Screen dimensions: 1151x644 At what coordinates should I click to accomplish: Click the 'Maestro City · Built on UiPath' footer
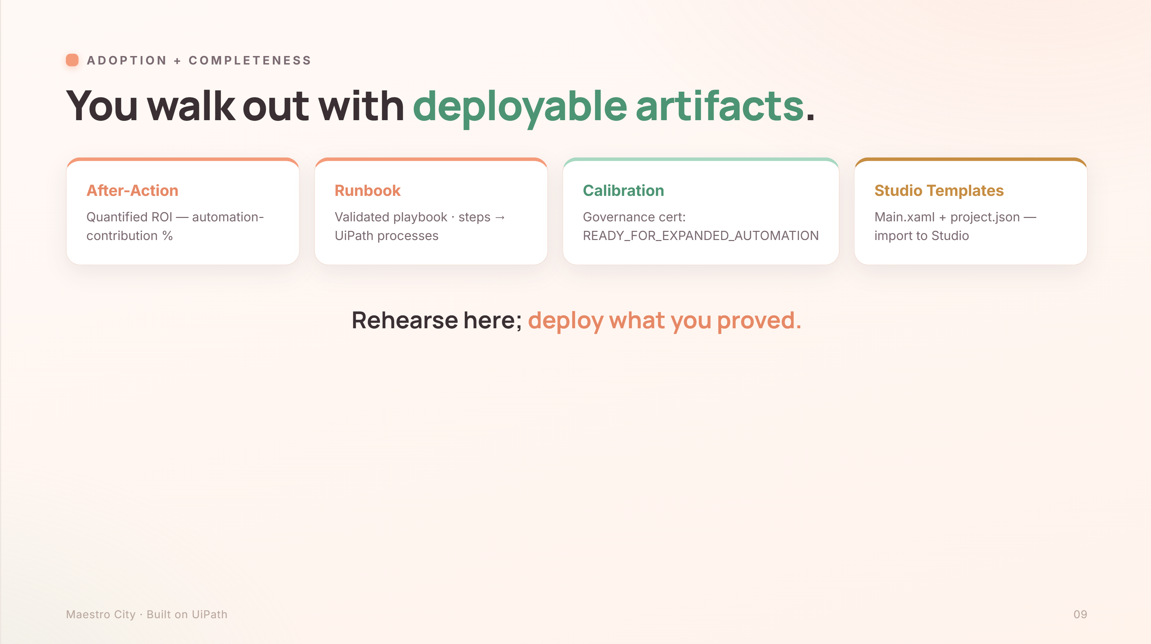[x=146, y=614]
